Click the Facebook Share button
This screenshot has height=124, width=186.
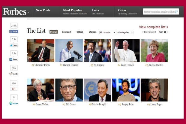14,32
